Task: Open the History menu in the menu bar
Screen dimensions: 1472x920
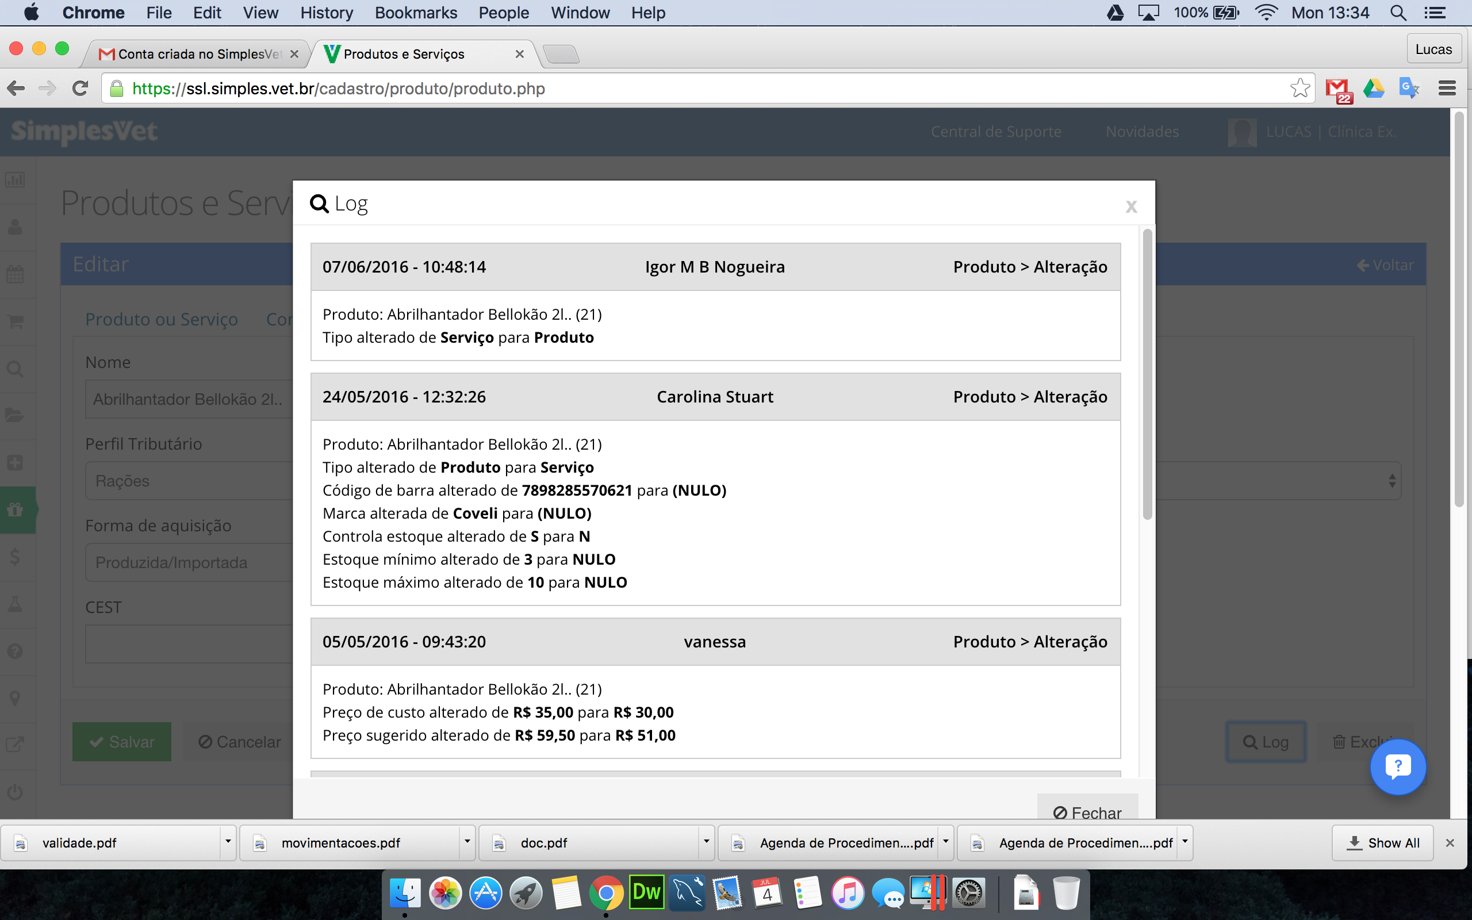Action: point(326,13)
